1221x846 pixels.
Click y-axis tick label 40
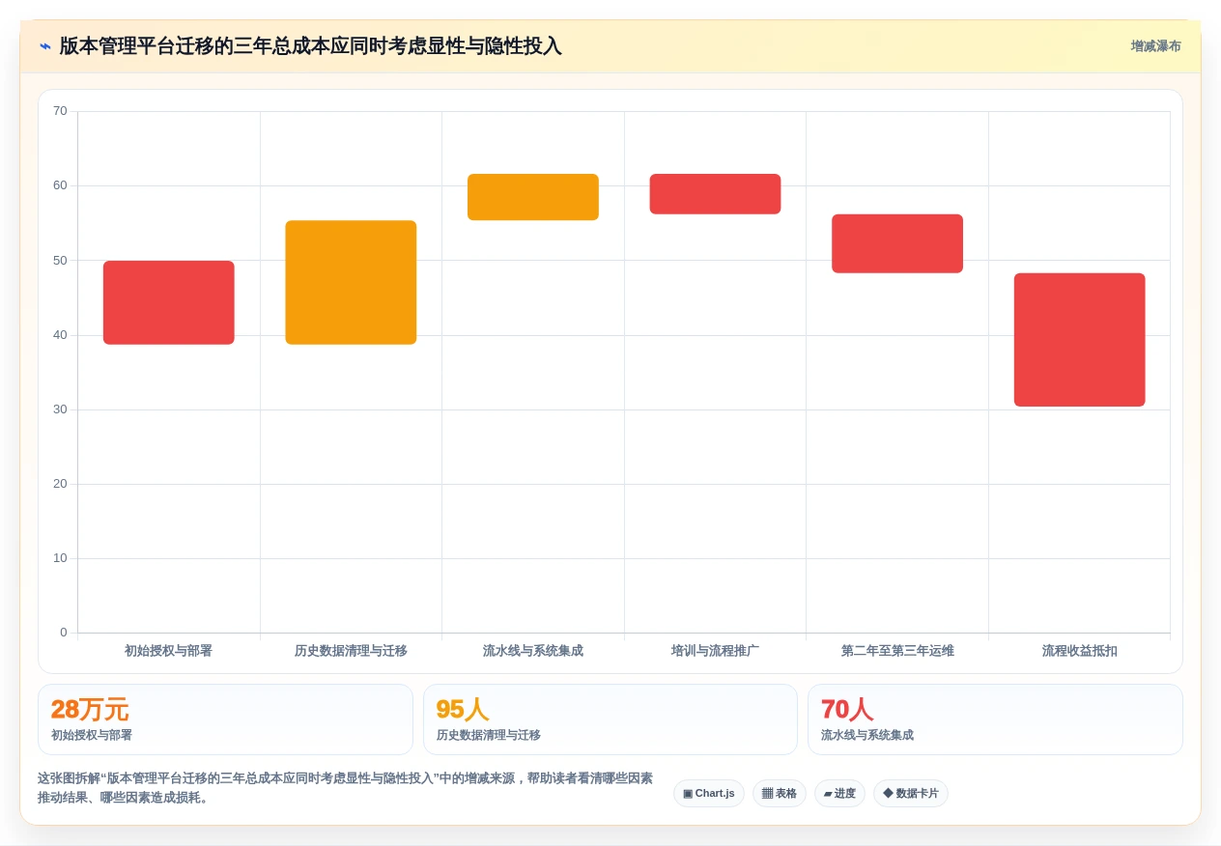coord(60,335)
